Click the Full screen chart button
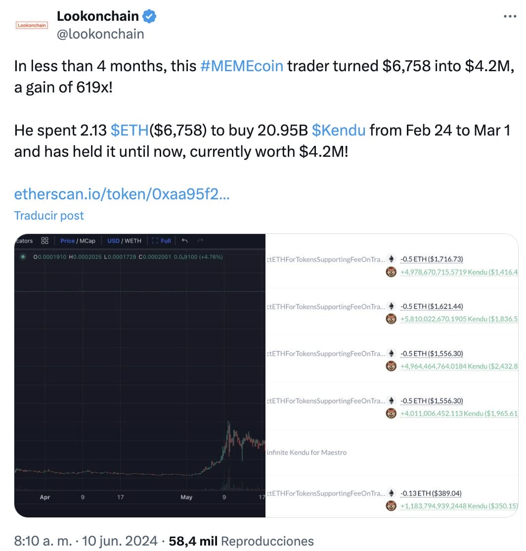526x551 pixels. (162, 240)
